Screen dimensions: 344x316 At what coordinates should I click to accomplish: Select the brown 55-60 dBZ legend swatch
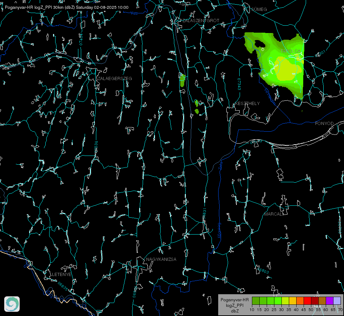[322, 301]
